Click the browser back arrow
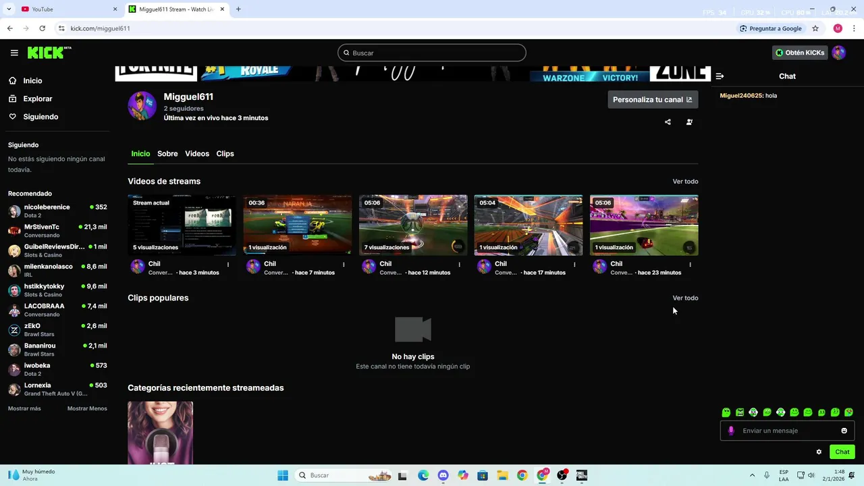The image size is (864, 486). tap(9, 28)
